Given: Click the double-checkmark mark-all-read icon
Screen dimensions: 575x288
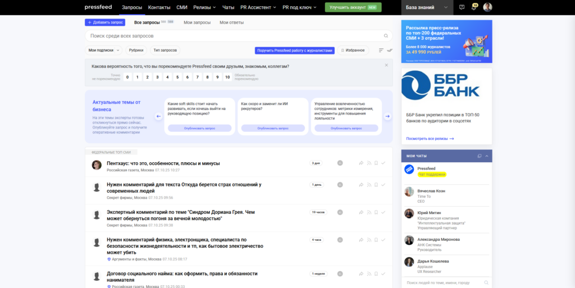Looking at the screenshot, I should [390, 50].
